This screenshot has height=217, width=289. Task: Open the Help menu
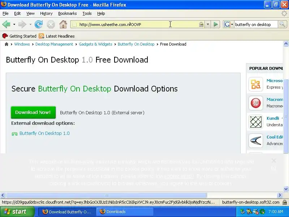(x=101, y=13)
